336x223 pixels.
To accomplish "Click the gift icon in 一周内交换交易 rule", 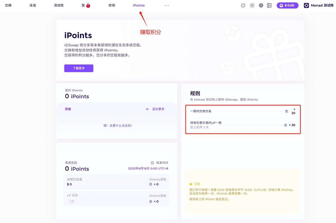I will point(286,111).
